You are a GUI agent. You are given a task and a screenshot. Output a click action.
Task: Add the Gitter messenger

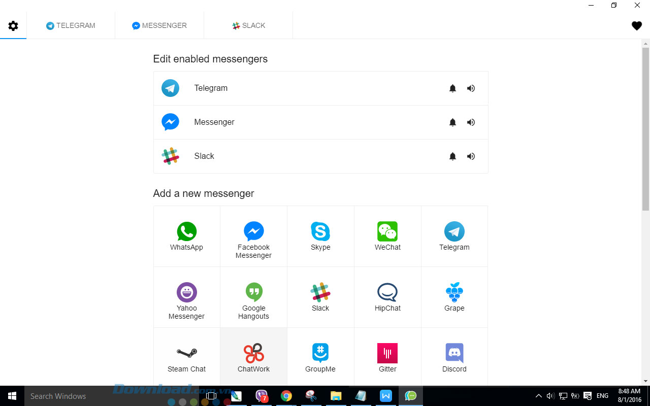pos(387,358)
